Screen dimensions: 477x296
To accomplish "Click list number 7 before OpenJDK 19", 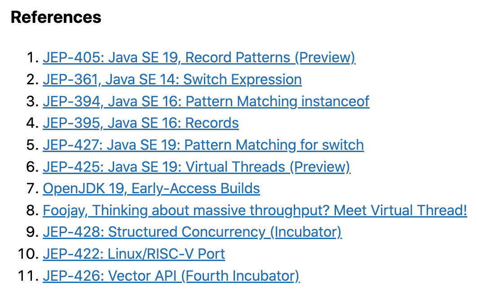I will (32, 188).
